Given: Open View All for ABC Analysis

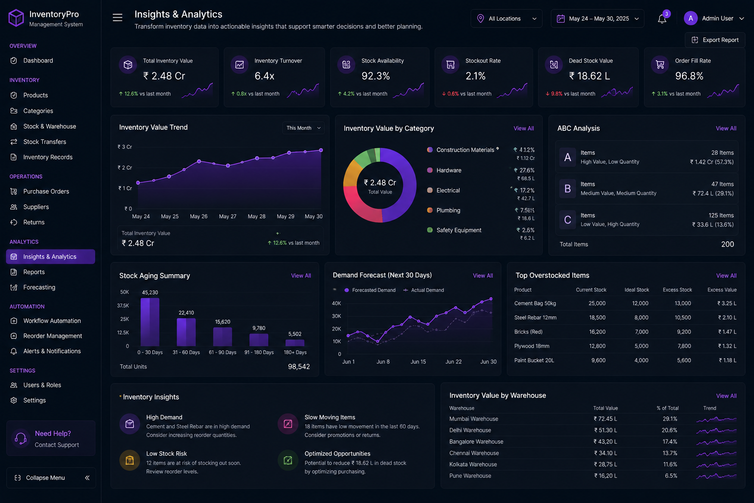Looking at the screenshot, I should tap(726, 129).
